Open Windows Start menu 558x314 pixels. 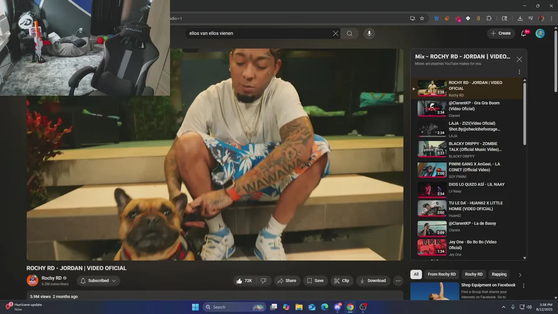pyautogui.click(x=195, y=307)
